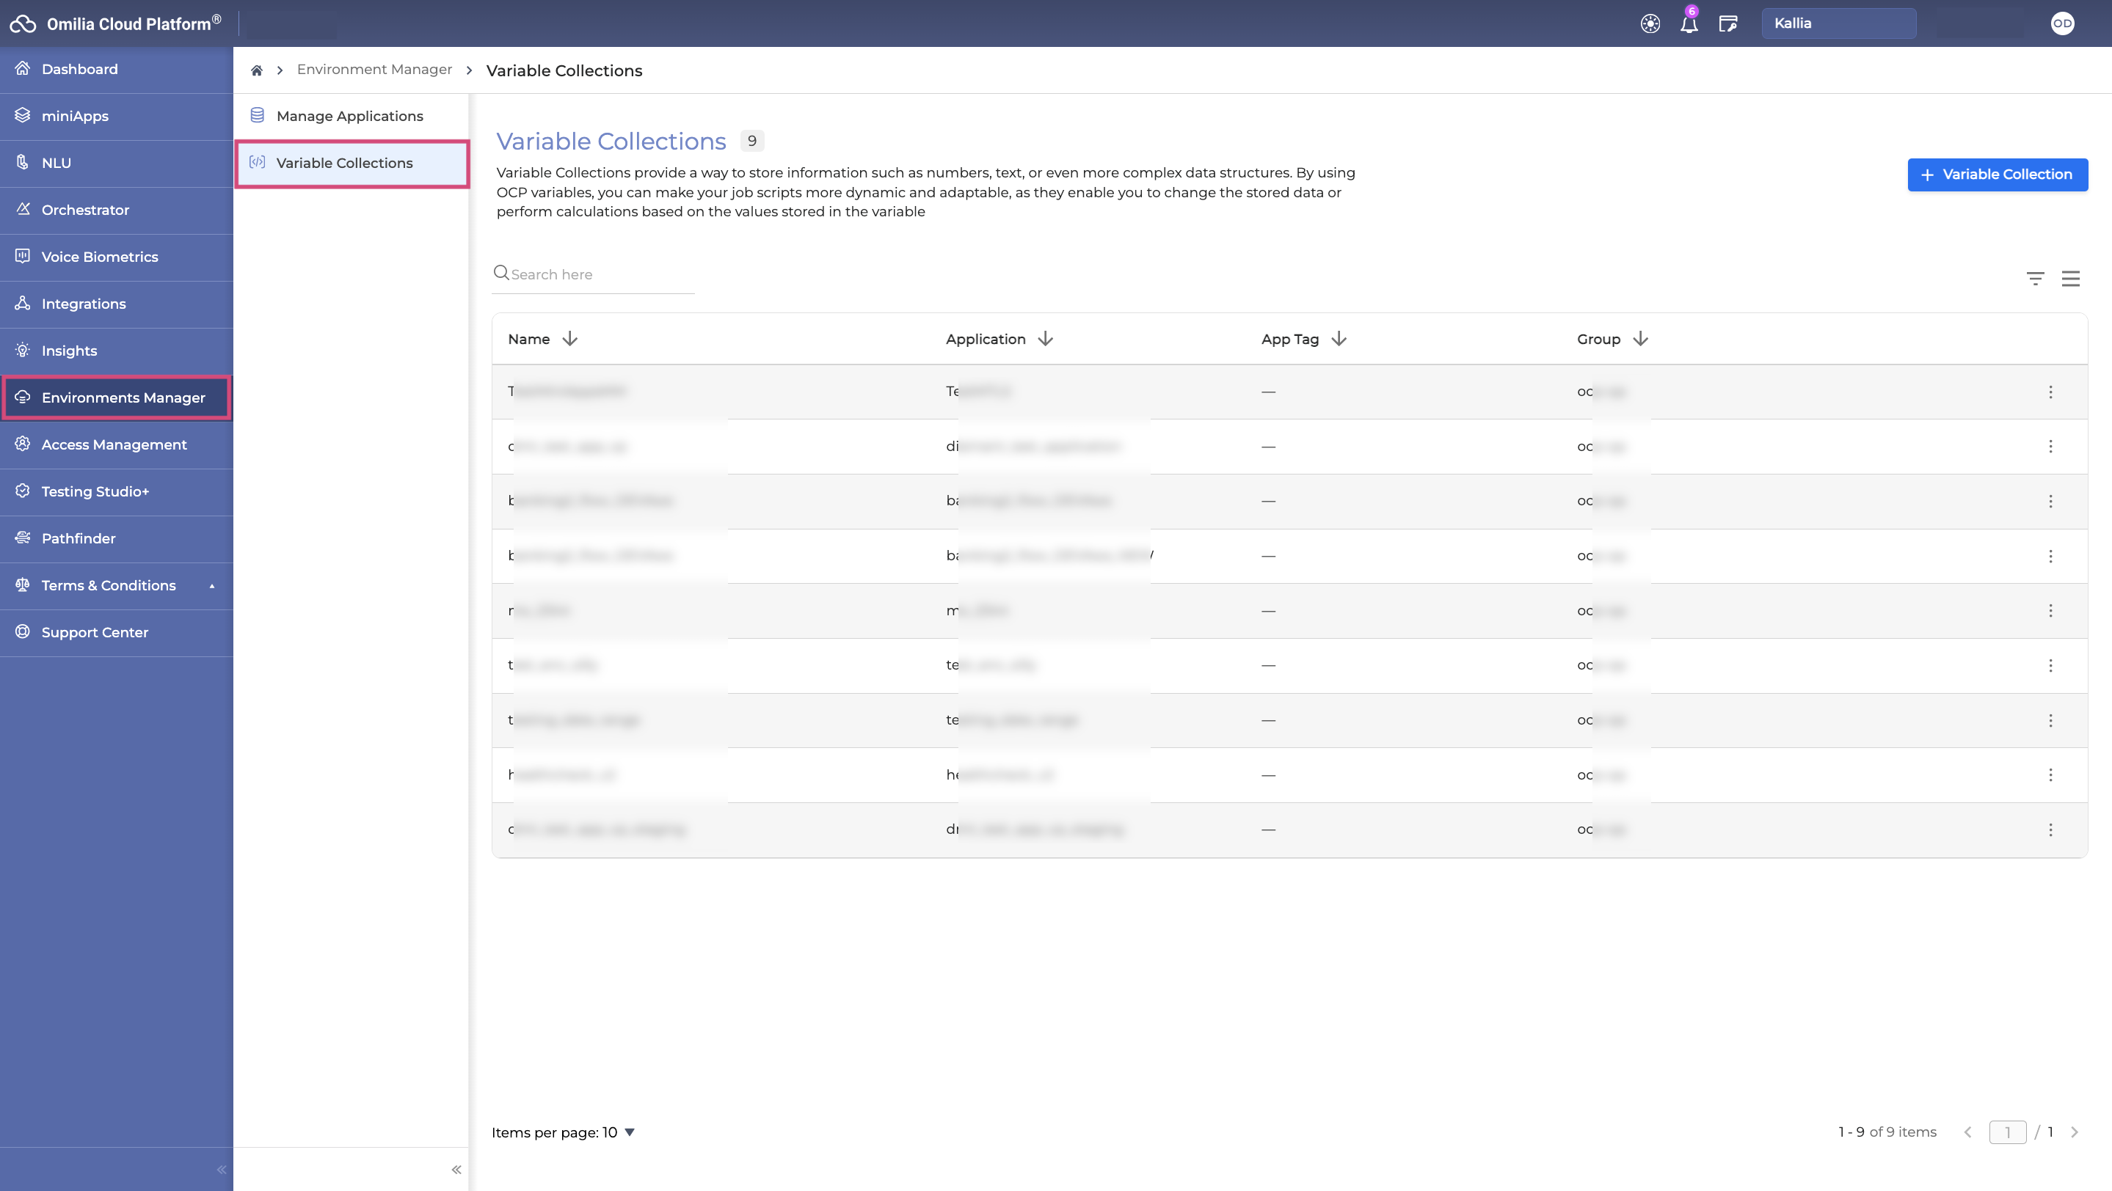Click the add Variable Collection button
This screenshot has height=1191, width=2112.
(1998, 175)
